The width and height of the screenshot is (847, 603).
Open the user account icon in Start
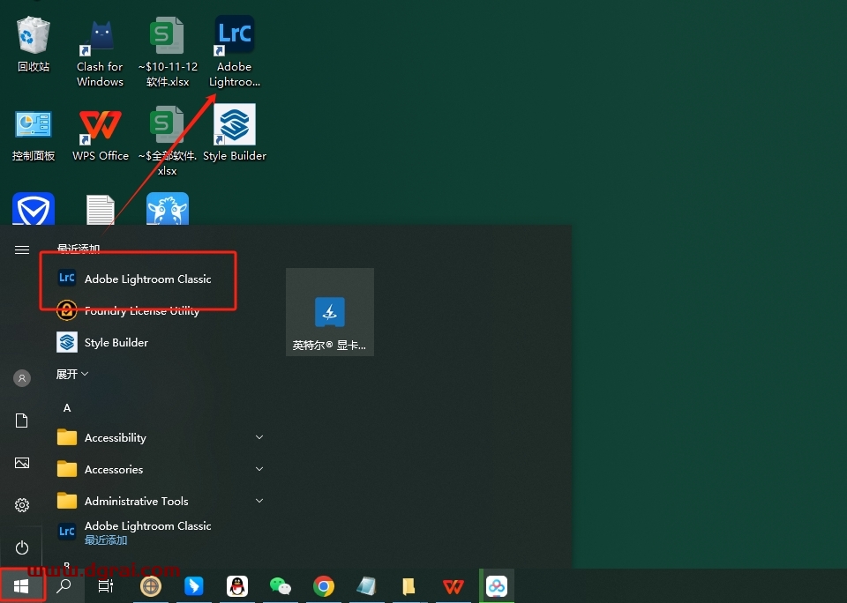(22, 378)
